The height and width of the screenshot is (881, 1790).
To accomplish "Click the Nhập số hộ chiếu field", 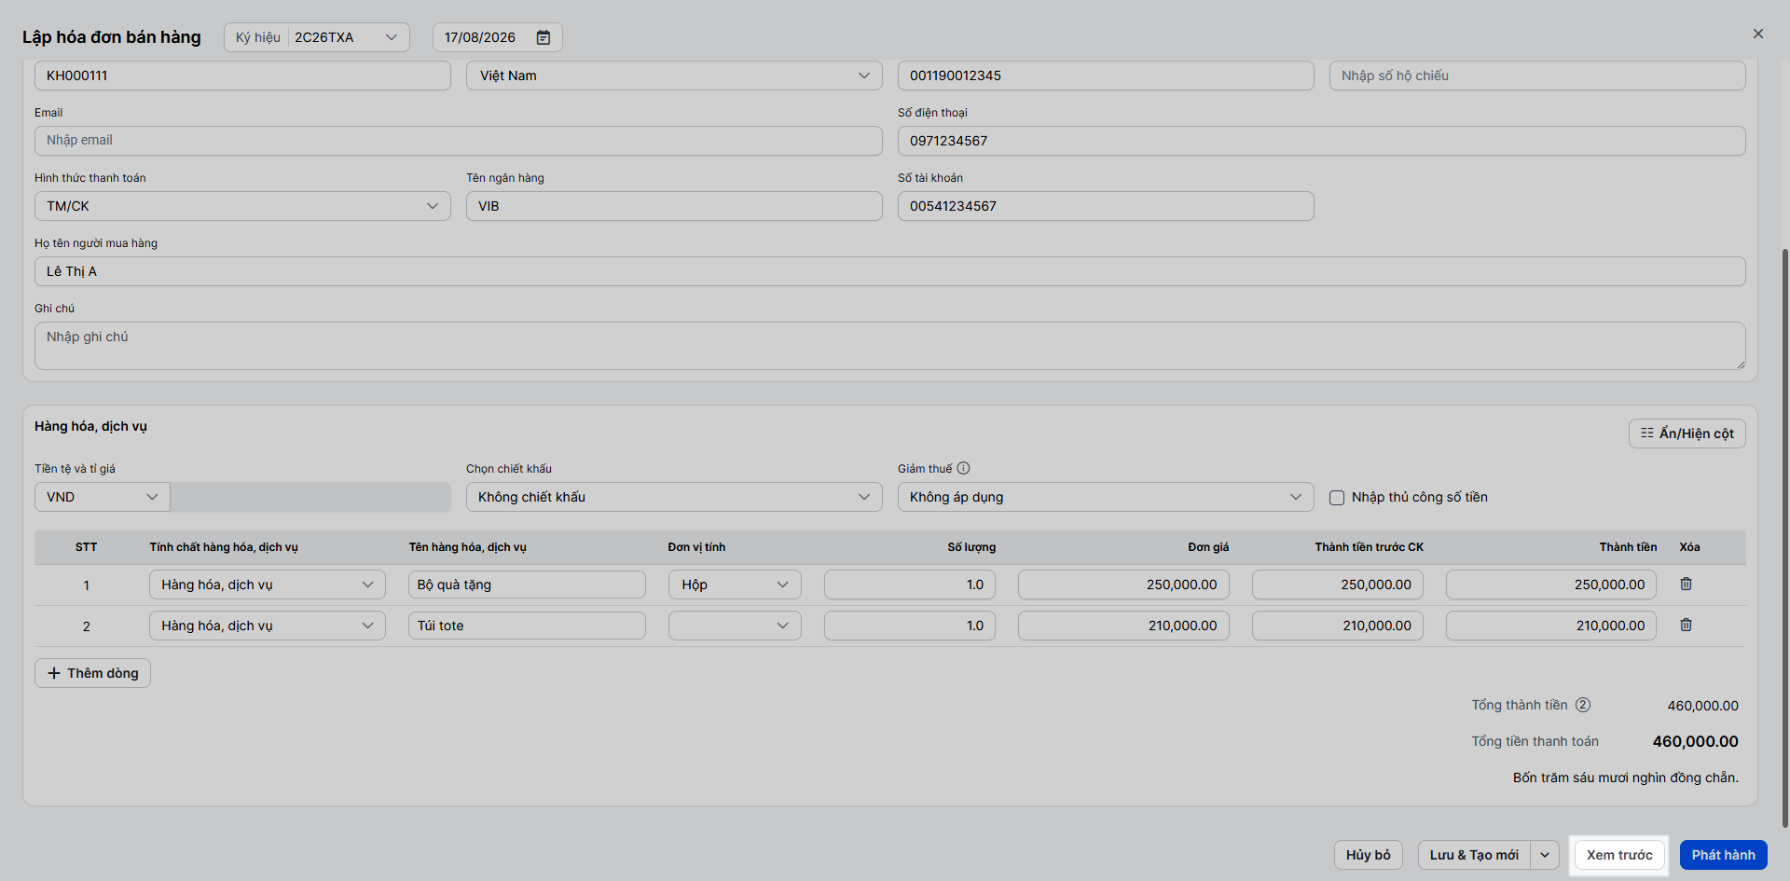I will pos(1537,76).
